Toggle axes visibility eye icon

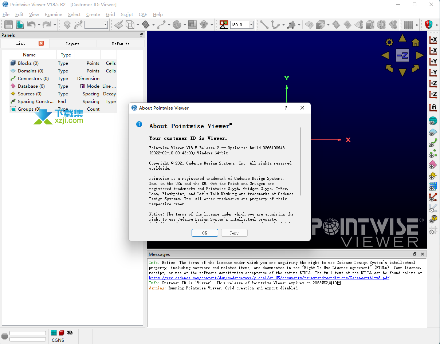pos(433,197)
